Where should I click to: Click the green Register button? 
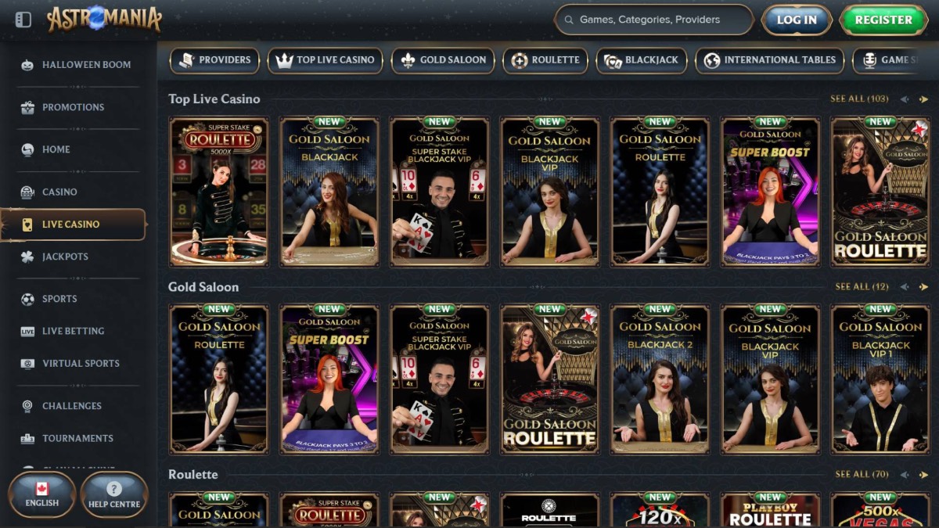883,20
